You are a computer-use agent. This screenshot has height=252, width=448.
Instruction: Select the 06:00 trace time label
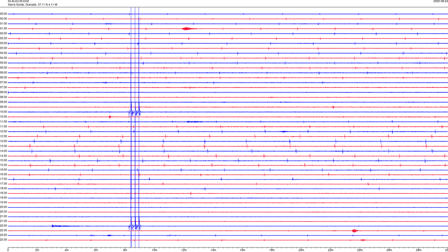tap(3, 73)
